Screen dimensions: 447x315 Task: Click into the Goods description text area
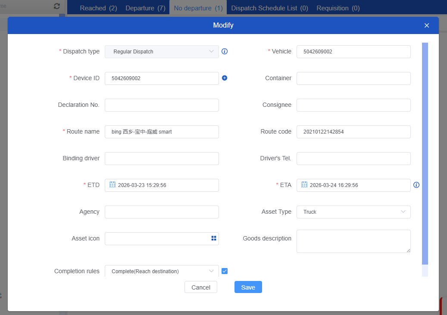[353, 241]
